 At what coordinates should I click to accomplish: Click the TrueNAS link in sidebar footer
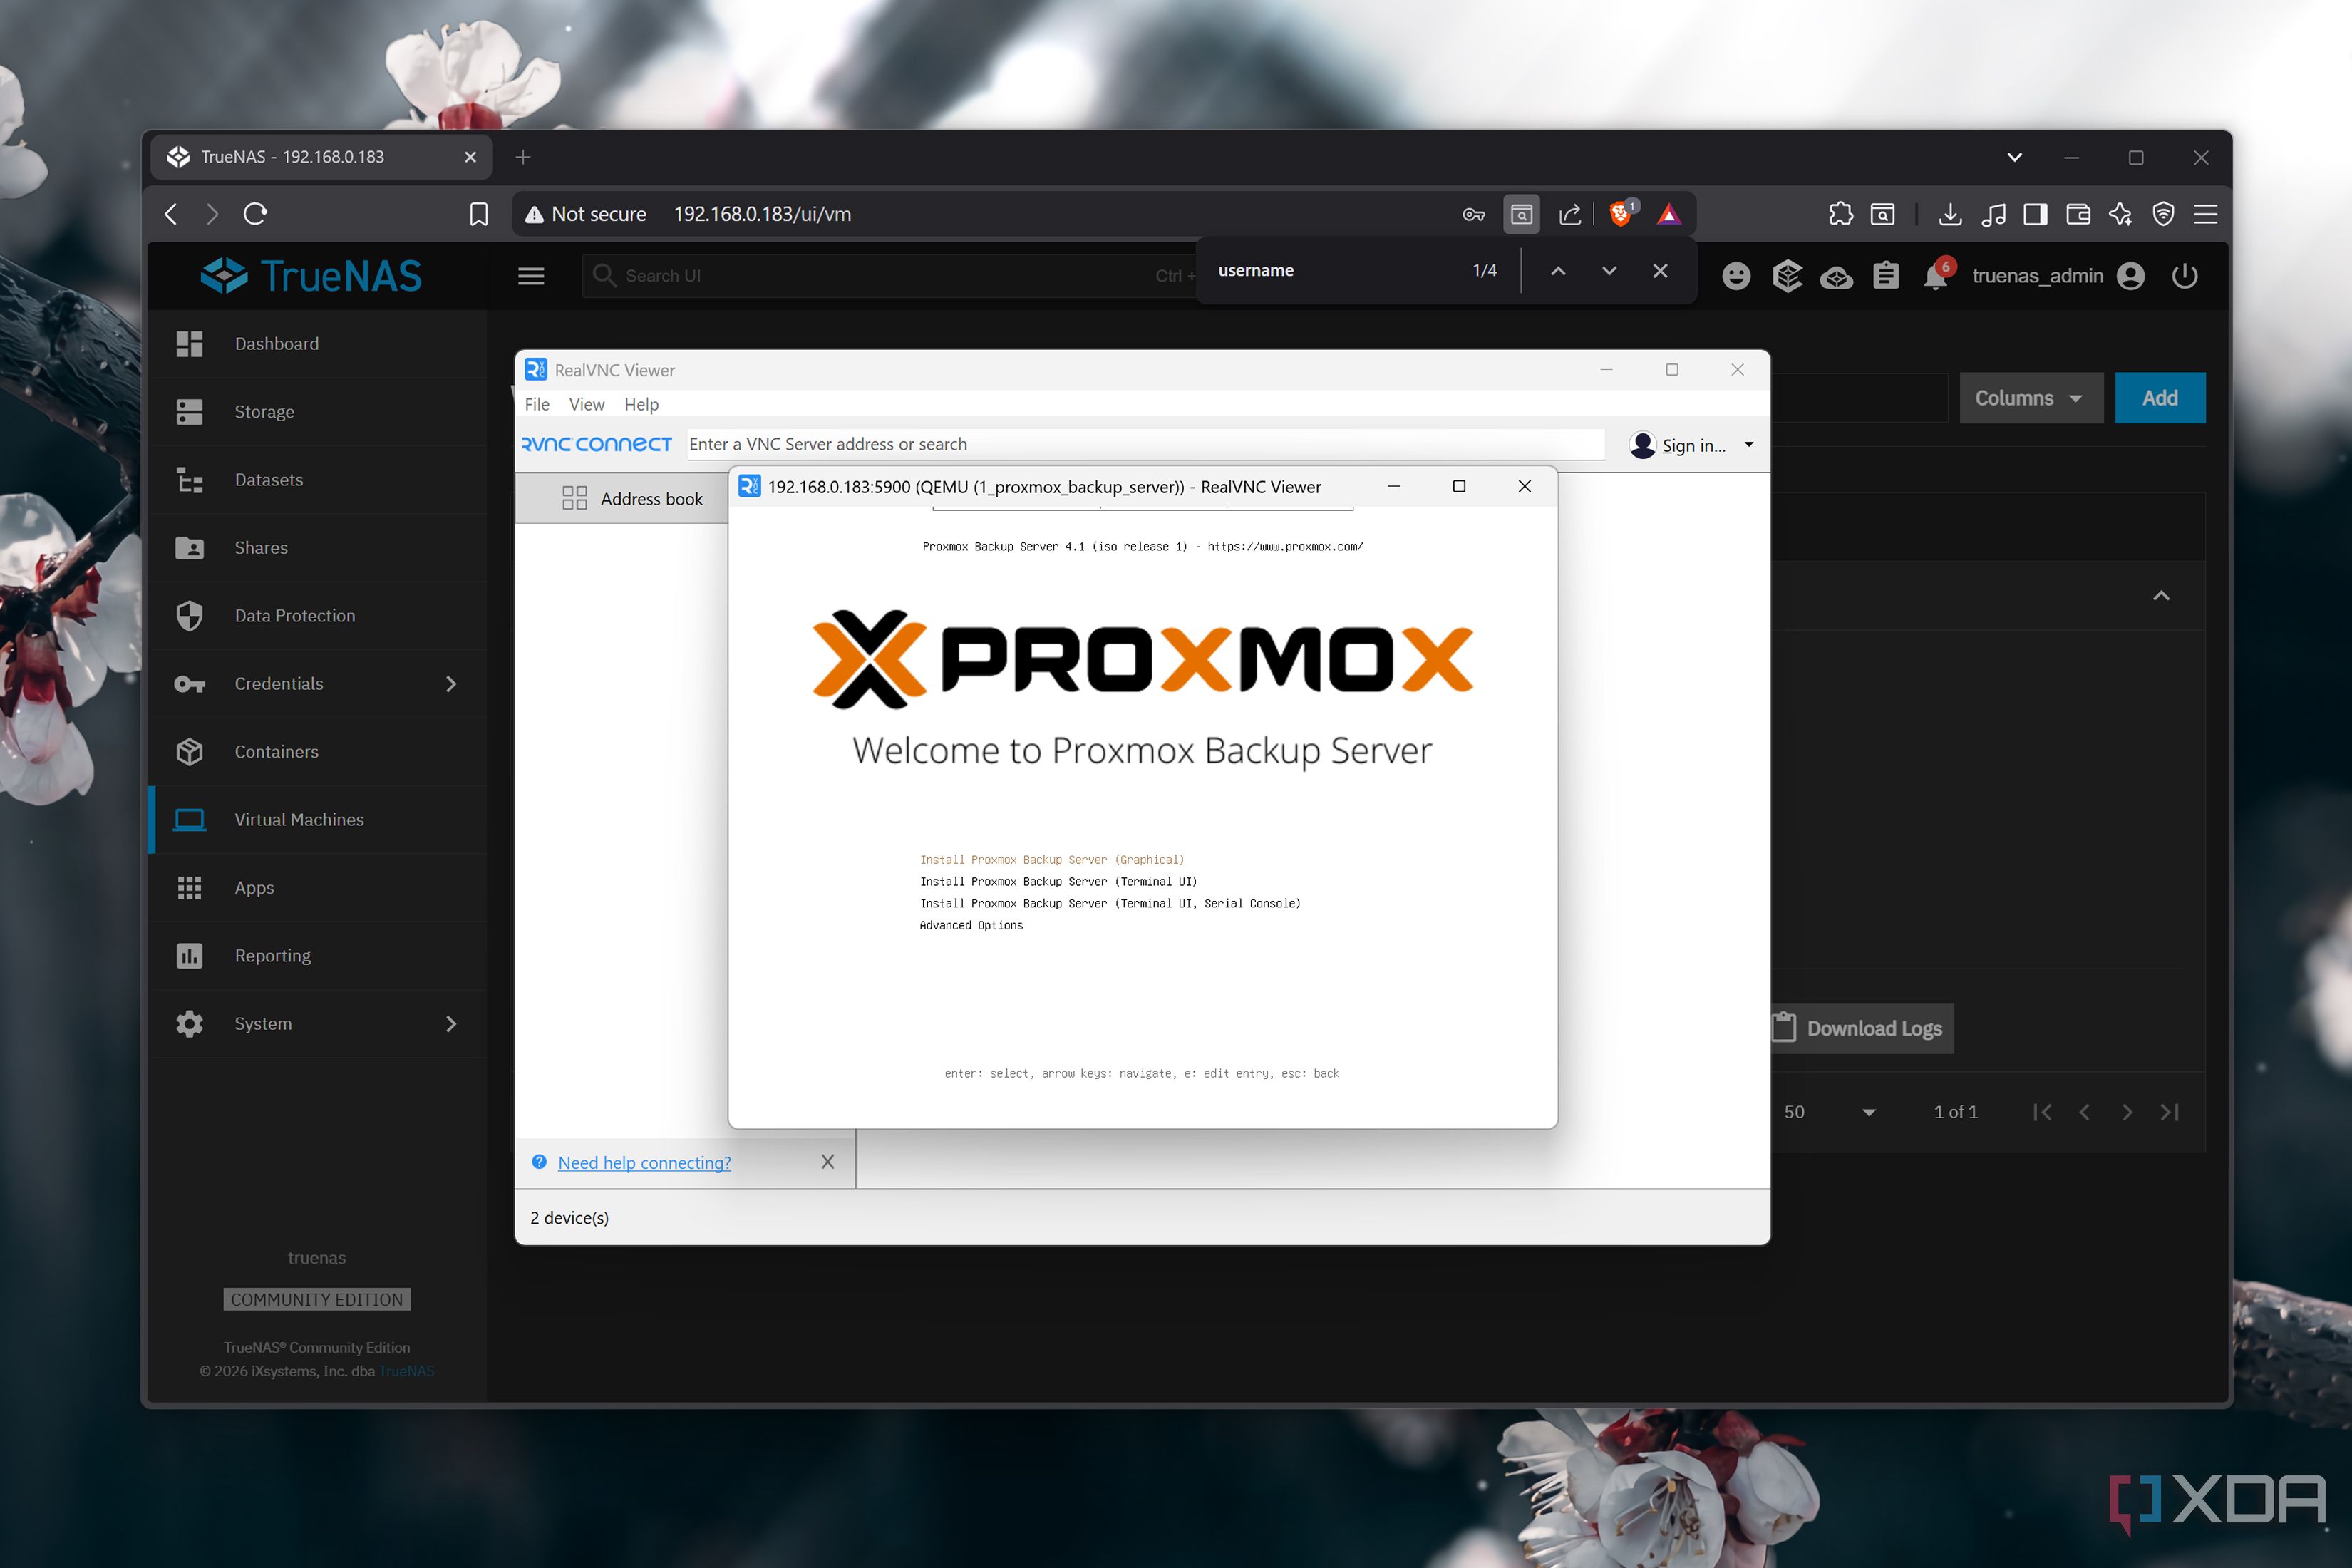click(406, 1371)
